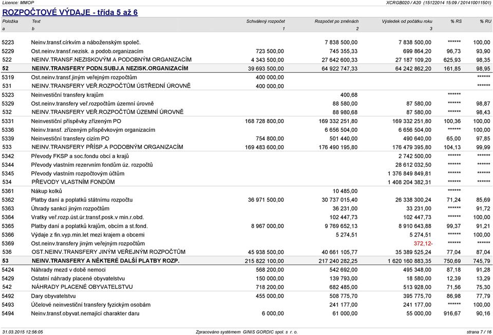Select the 'Schválený rozpočet' column header
This screenshot has height=335, width=493.
266,22
